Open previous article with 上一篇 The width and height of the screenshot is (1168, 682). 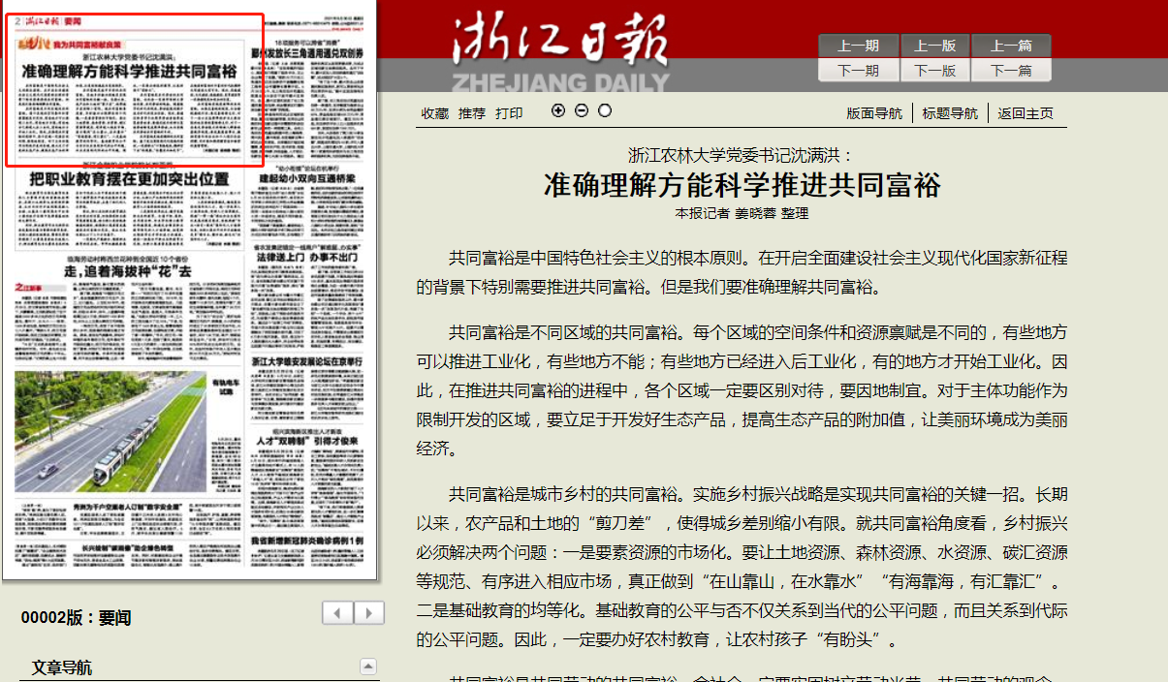point(1011,46)
